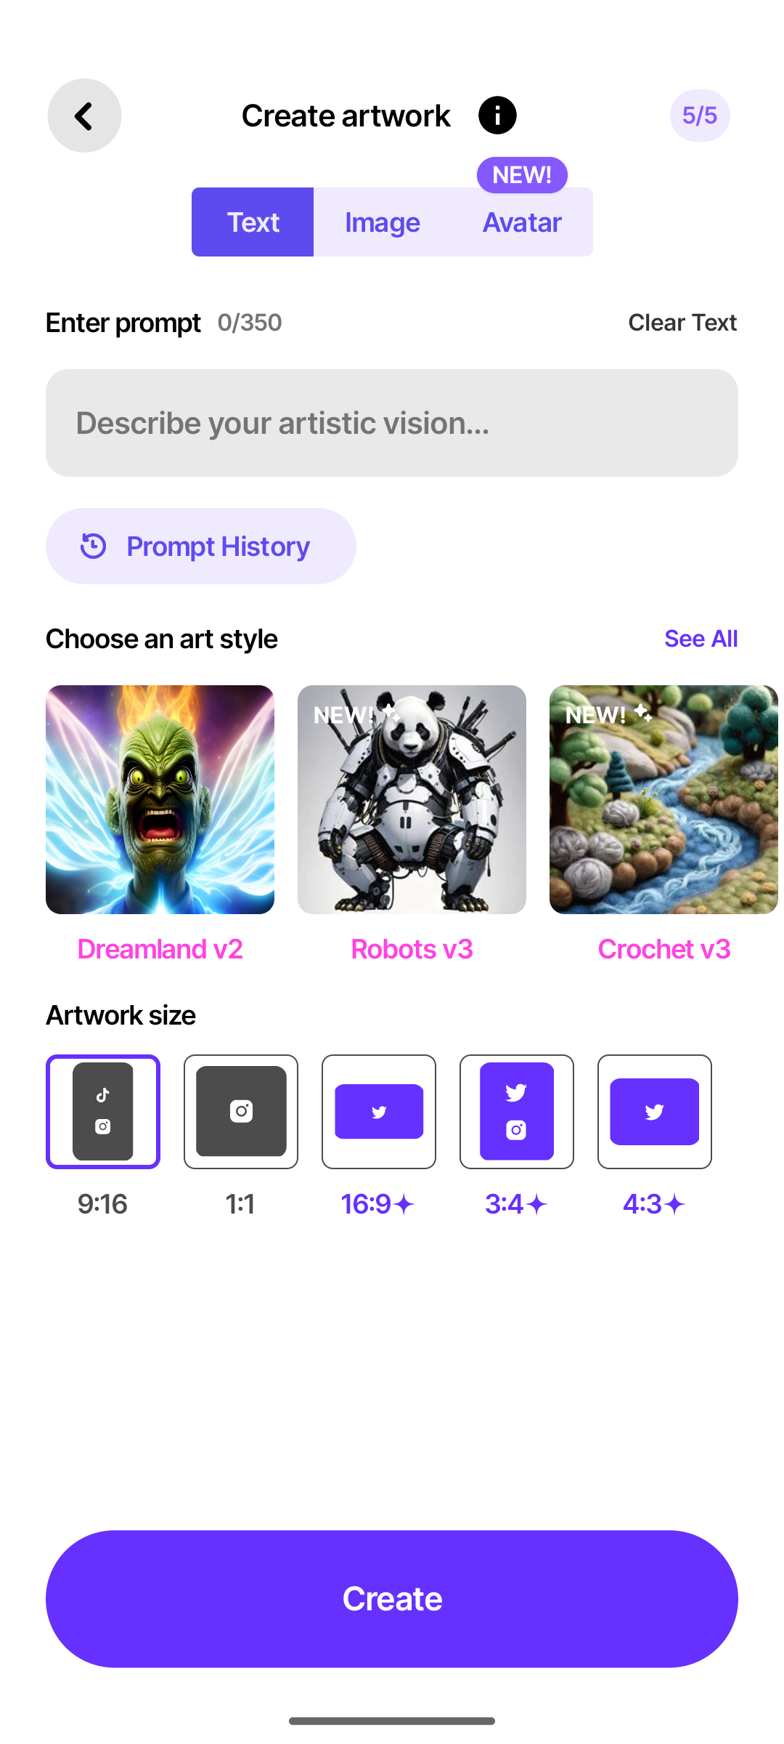Pick the 4:3 premium artwork size
Image resolution: width=784 pixels, height=1744 pixels.
point(655,1112)
